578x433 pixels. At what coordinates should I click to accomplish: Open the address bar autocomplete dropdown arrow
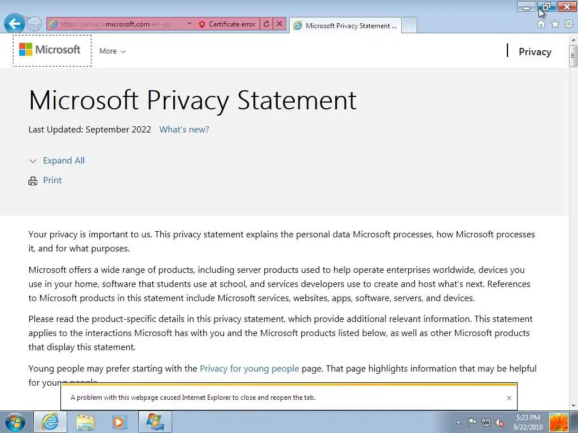click(x=189, y=24)
